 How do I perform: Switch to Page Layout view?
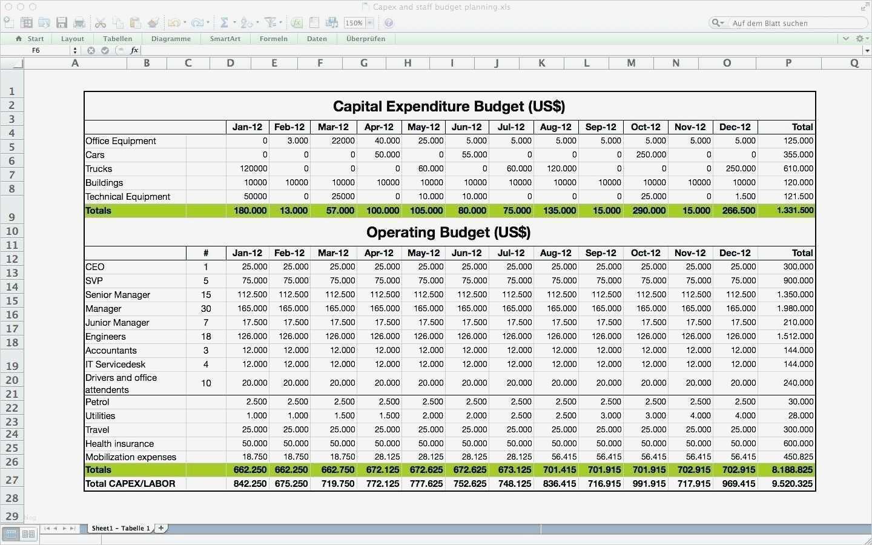pyautogui.click(x=28, y=534)
